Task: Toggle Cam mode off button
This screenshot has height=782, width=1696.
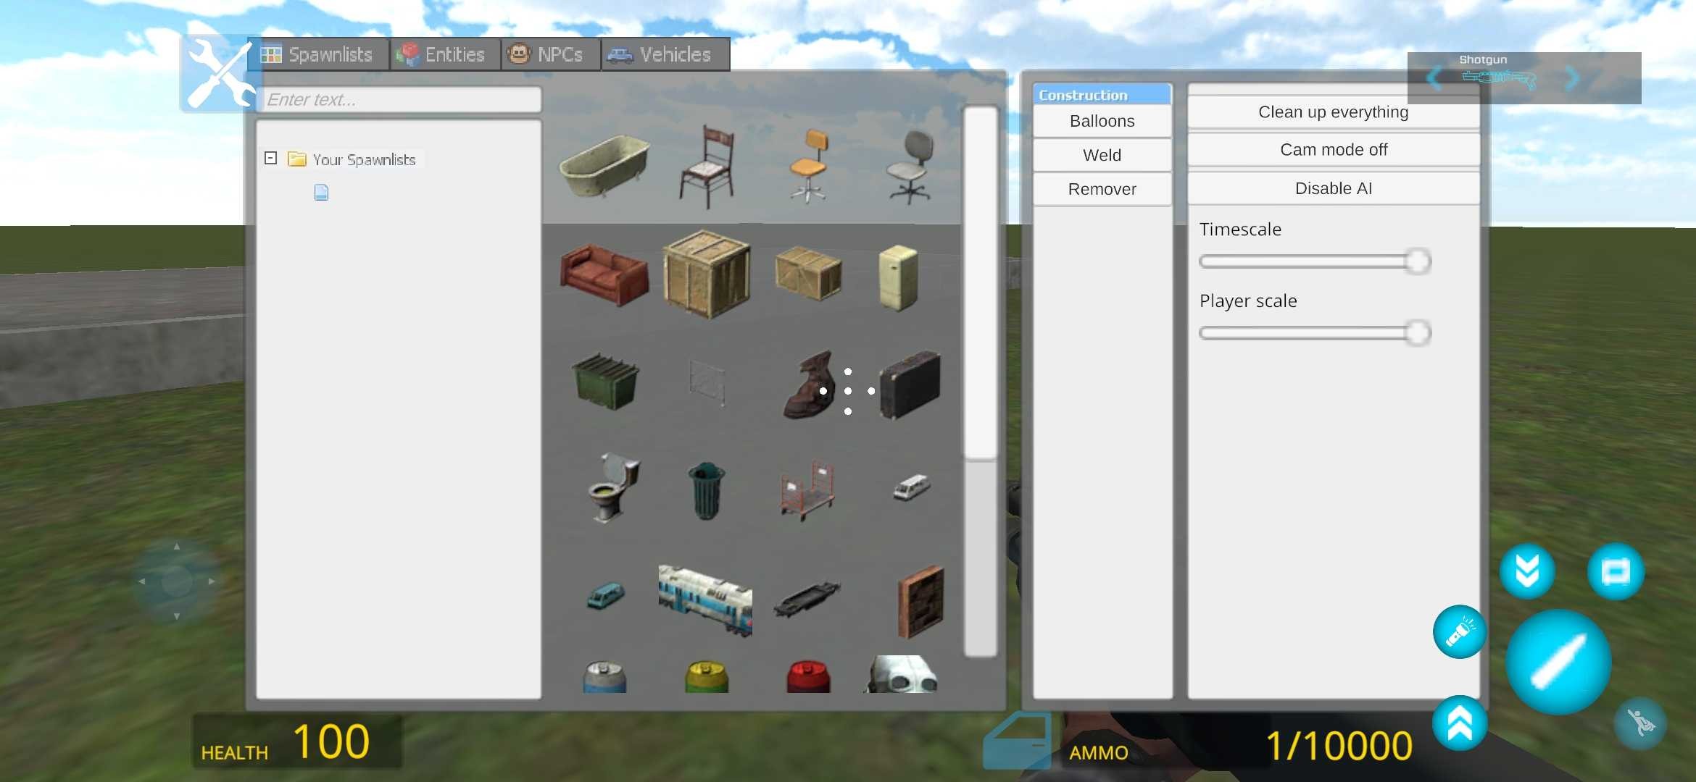Action: coord(1334,149)
